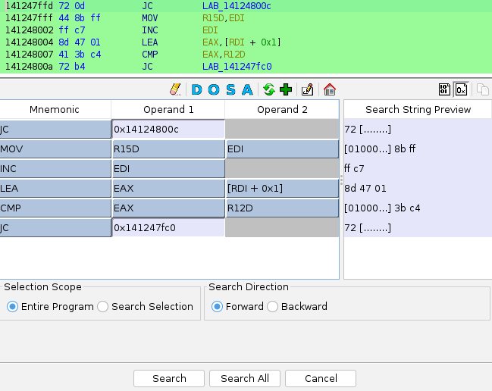Image resolution: width=492 pixels, height=391 pixels.
Task: Toggle R15D operand cell
Action: [x=168, y=149]
